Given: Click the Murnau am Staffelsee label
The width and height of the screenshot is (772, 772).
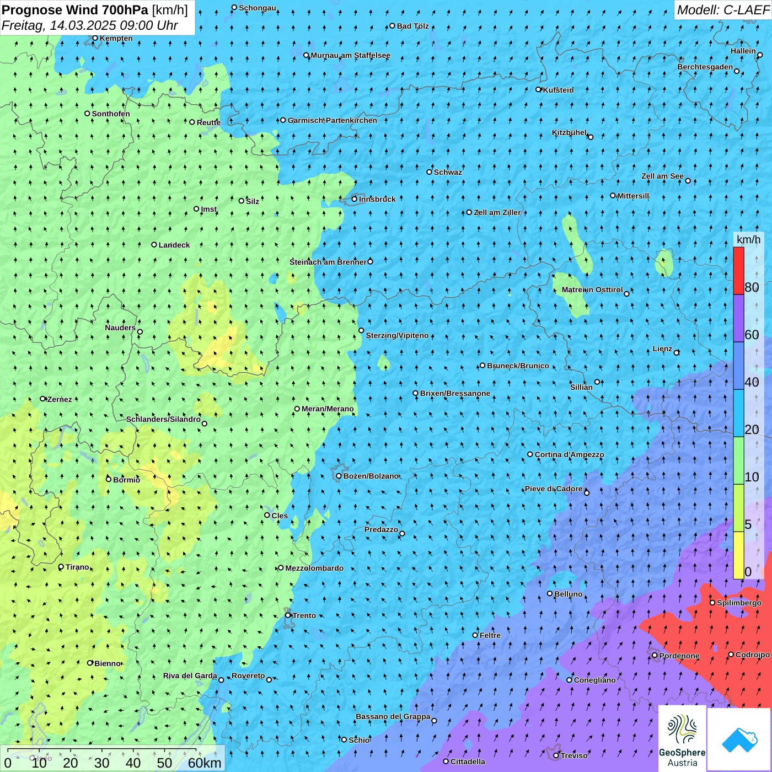Looking at the screenshot, I should click(350, 55).
